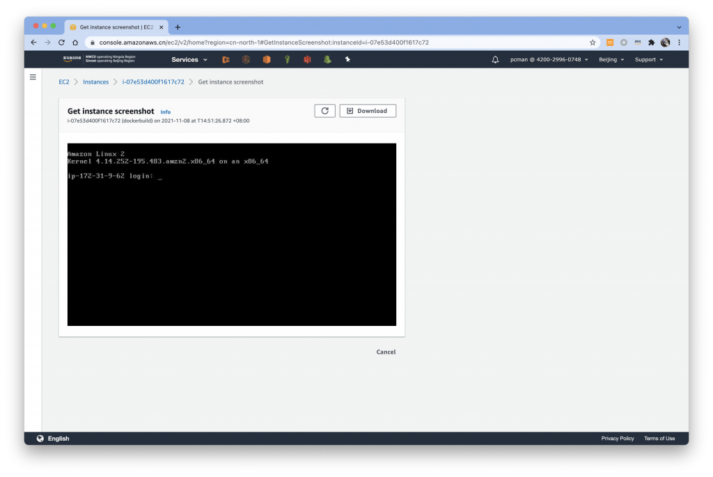Click the browser address bar URL
Screen dimensions: 713x477
[265, 42]
